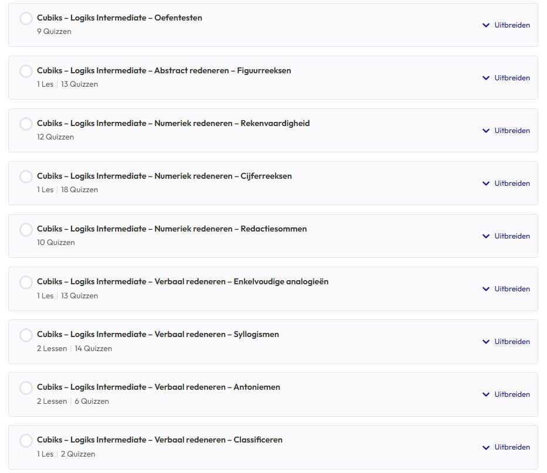
Task: Click Uitbreiden next to Enkelvoudige analogieën
Action: tap(512, 289)
